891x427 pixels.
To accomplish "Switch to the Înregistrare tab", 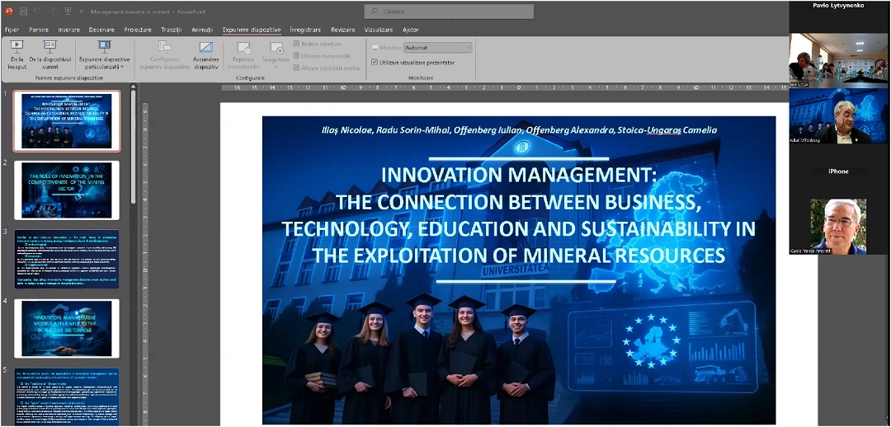I will (x=305, y=30).
